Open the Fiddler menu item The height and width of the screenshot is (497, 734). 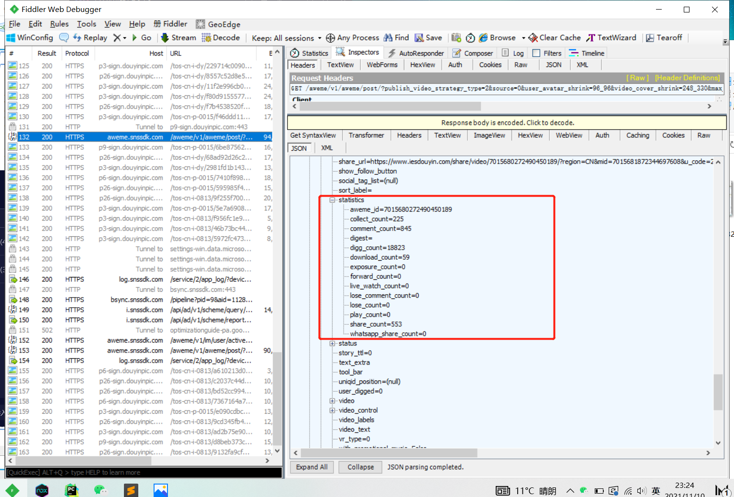click(x=170, y=24)
